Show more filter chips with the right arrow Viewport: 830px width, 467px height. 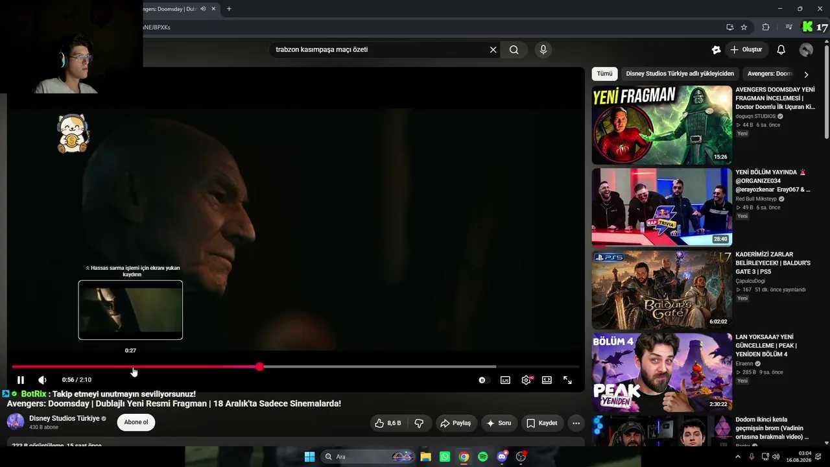(x=806, y=74)
